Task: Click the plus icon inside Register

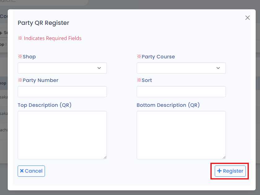Action: (x=219, y=171)
